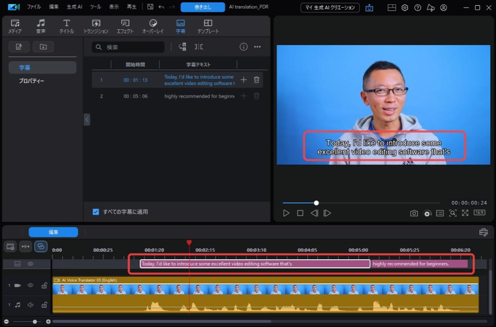Open the メディア (Media) room panel

(x=14, y=26)
